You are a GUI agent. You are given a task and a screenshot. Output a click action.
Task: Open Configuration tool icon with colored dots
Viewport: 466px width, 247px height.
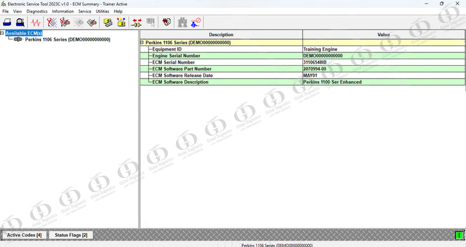pos(121,22)
